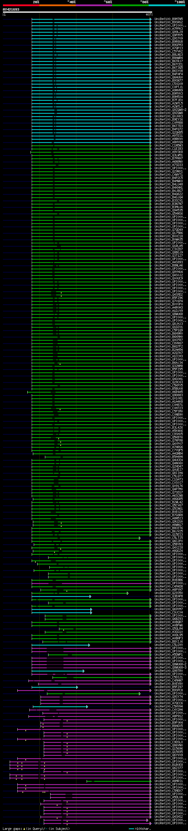
Task: Click the UniRef100_A5DWP1 label
Action: click(169, 654)
